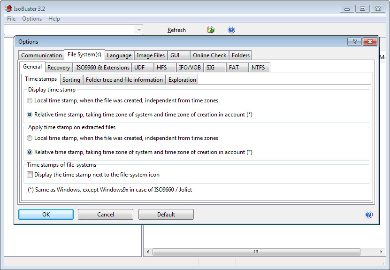This screenshot has width=390, height=270.
Task: Switch to the UDF tab
Action: pos(143,68)
